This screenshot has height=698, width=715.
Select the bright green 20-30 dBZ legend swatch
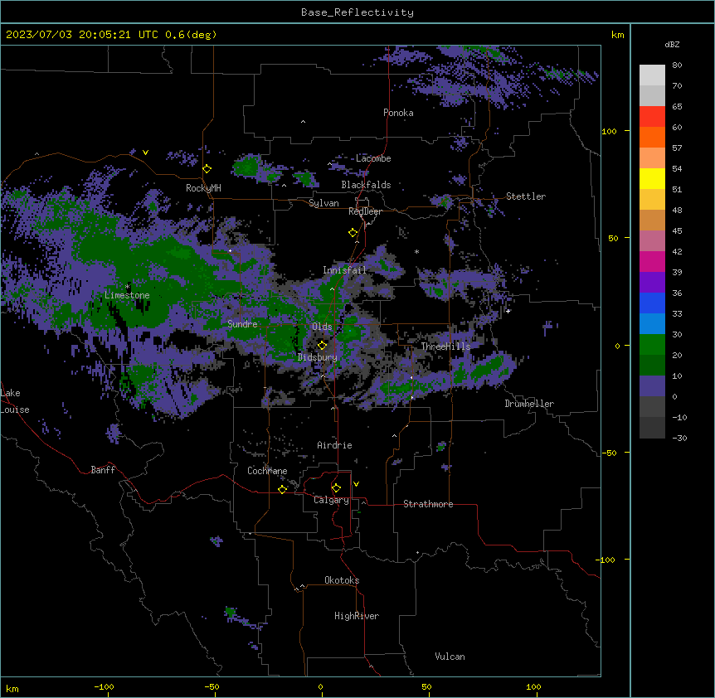[652, 345]
